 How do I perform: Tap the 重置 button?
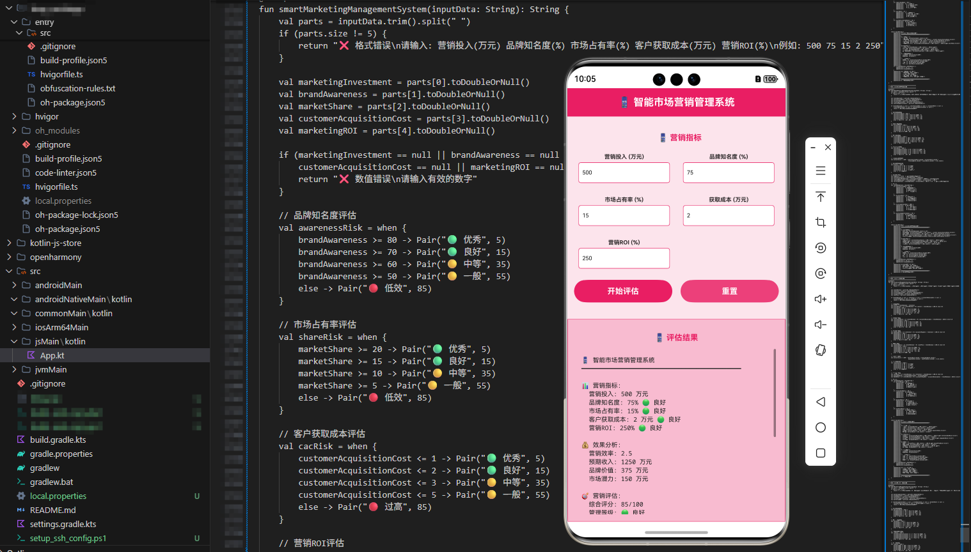[x=730, y=291]
